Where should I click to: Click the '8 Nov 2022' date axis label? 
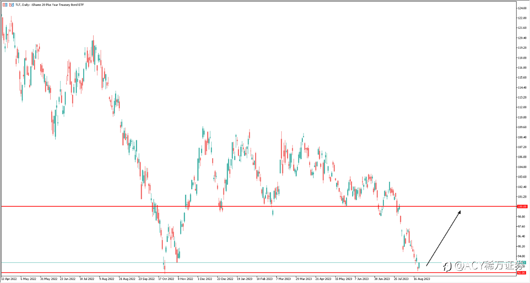(x=186, y=279)
